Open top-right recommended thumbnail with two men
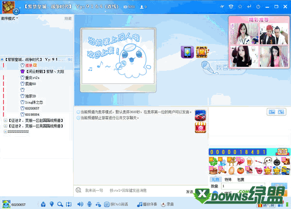 (274, 34)
